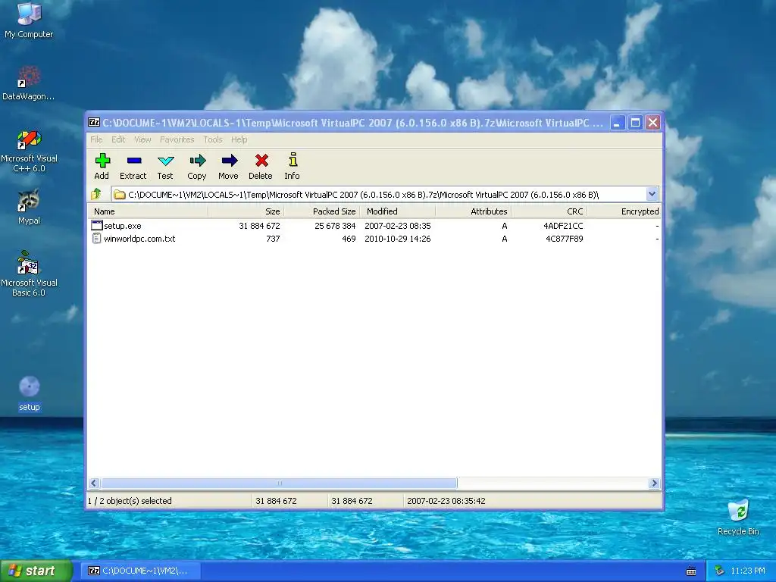Select Microsoft Visual C++ 6.0 shortcut
The height and width of the screenshot is (582, 776).
click(x=29, y=151)
